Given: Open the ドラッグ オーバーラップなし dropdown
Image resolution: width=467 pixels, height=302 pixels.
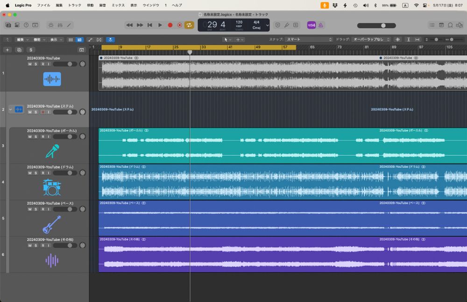Looking at the screenshot, I should 371,39.
